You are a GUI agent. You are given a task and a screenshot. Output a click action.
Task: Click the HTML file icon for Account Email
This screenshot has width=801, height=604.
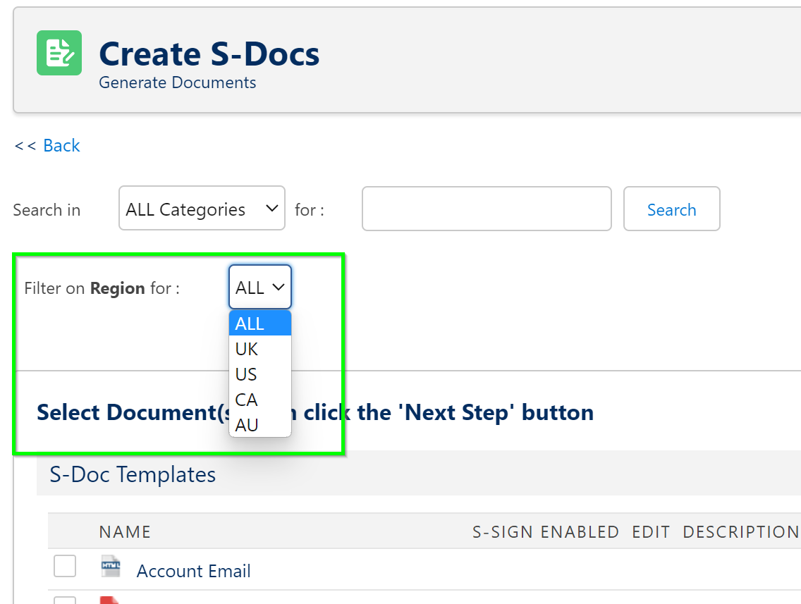click(111, 566)
